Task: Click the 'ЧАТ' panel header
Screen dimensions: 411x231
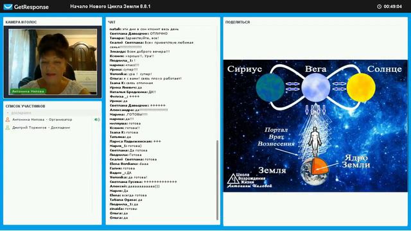Action: pyautogui.click(x=112, y=22)
